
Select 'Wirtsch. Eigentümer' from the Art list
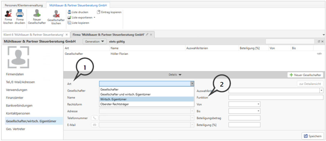coord(146,99)
